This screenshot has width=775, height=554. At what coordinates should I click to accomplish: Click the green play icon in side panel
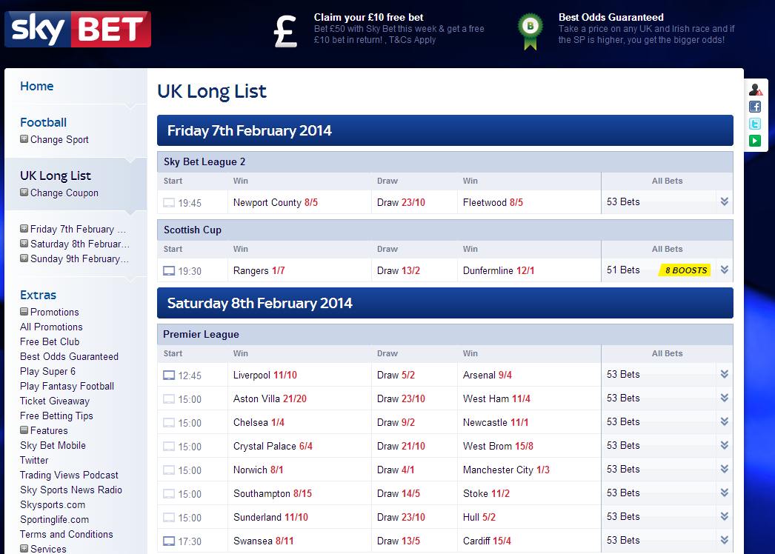point(755,141)
